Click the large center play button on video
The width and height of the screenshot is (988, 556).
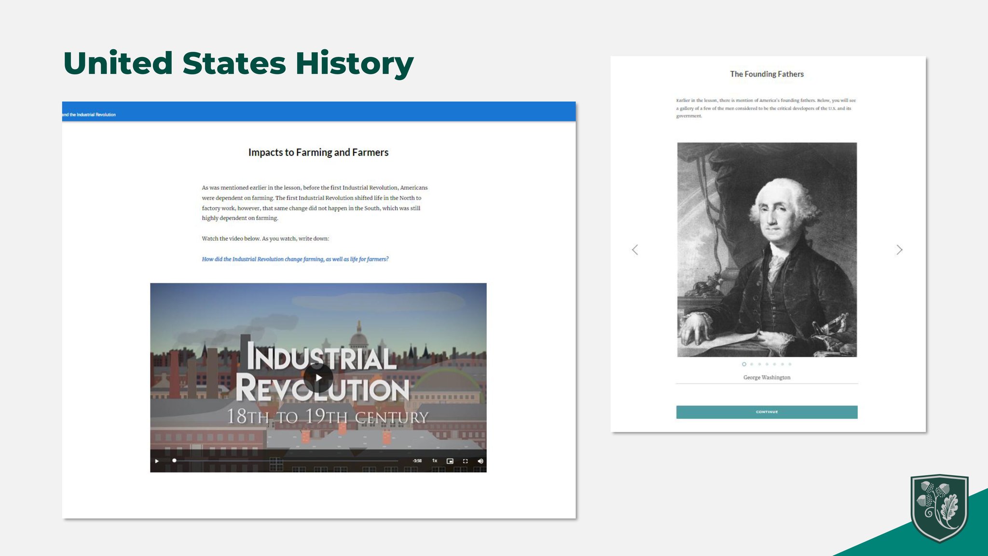[318, 377]
